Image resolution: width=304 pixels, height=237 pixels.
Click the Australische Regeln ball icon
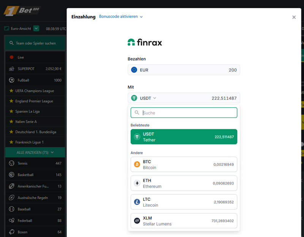(12, 197)
